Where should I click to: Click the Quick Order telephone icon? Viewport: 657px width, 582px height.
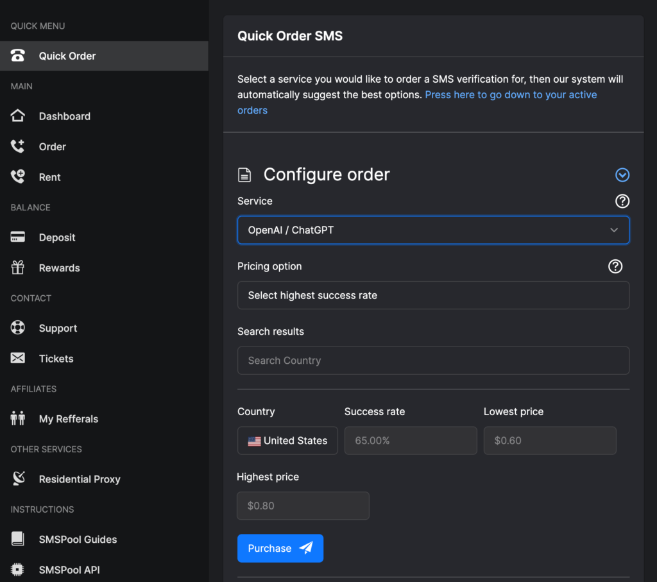pyautogui.click(x=17, y=56)
